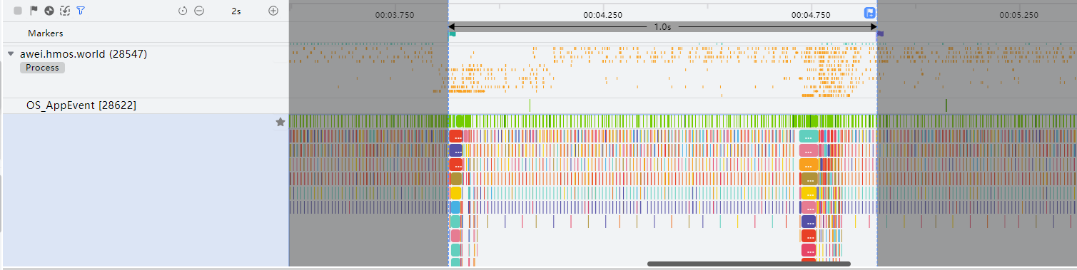Click the purple end flag marker
1077x270 pixels.
(880, 33)
